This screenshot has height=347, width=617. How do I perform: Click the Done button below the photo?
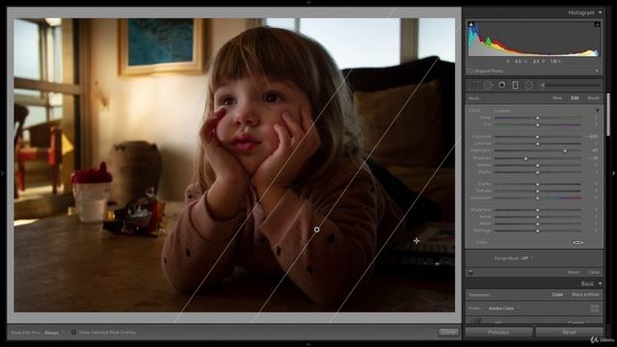448,333
